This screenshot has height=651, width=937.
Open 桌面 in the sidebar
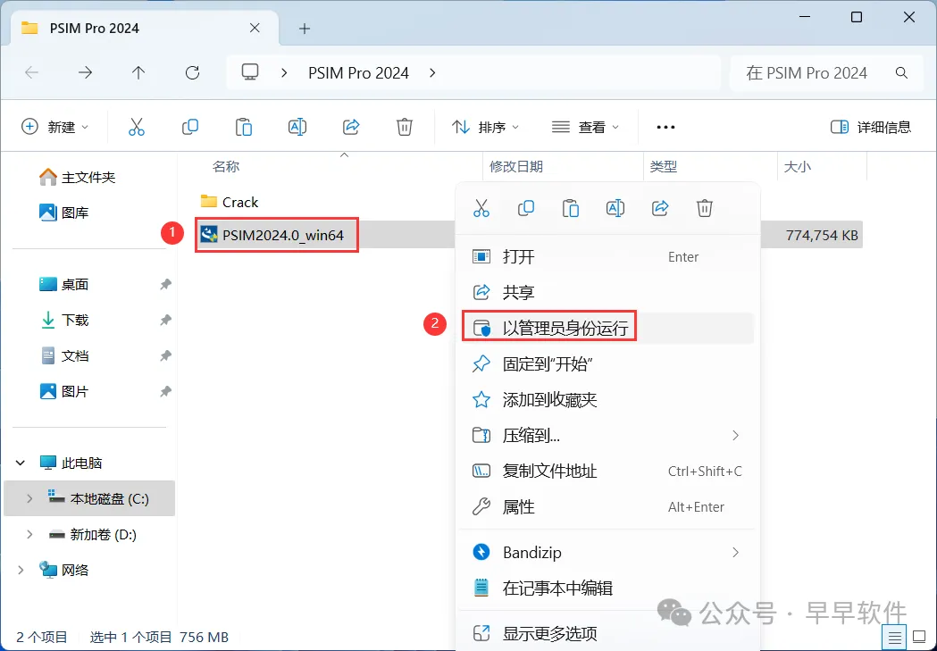pos(63,284)
